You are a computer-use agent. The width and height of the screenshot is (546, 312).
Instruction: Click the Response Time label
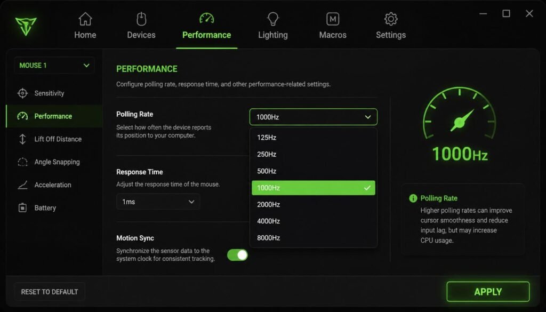140,172
